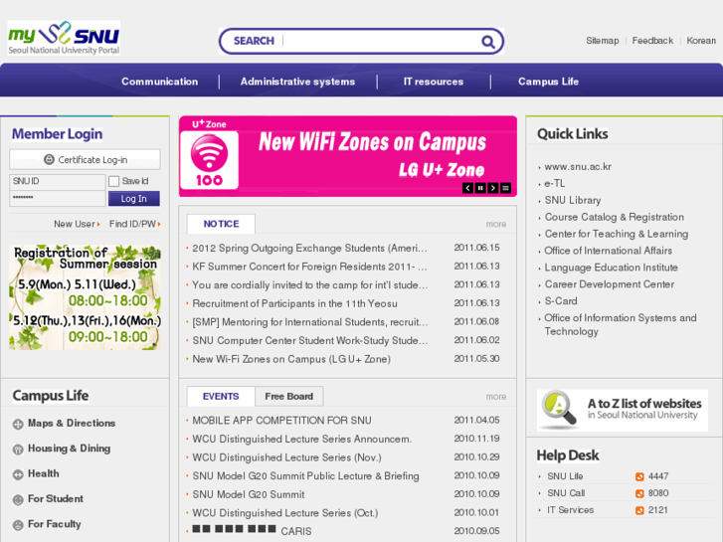Screen dimensions: 723x542
Task: Open SMP Mentoring for International Students notice
Action: coord(310,322)
